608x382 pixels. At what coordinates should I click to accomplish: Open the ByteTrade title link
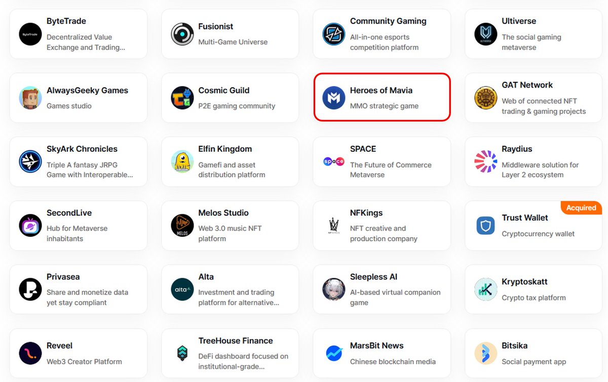point(66,21)
